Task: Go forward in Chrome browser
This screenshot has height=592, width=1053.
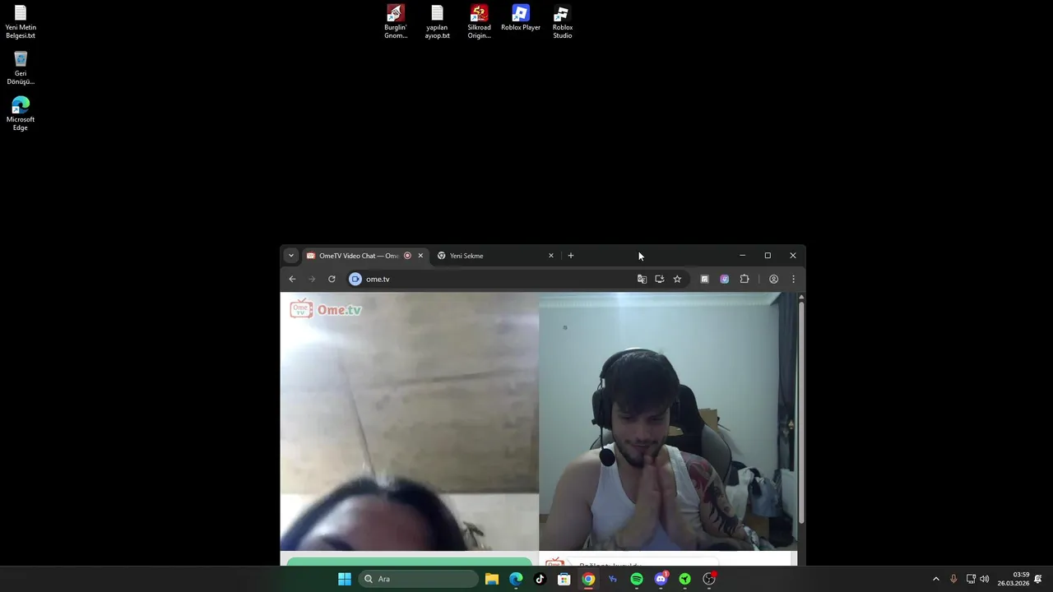Action: click(x=312, y=279)
